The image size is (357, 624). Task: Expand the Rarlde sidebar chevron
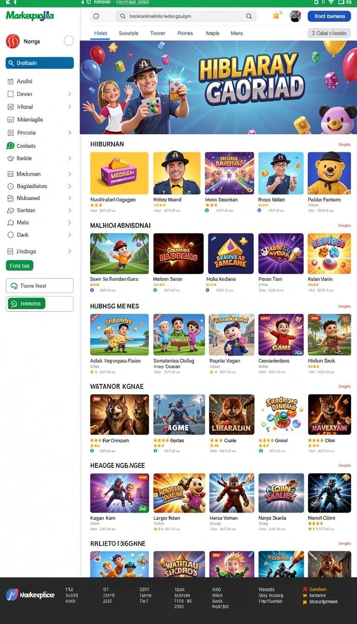tap(70, 158)
